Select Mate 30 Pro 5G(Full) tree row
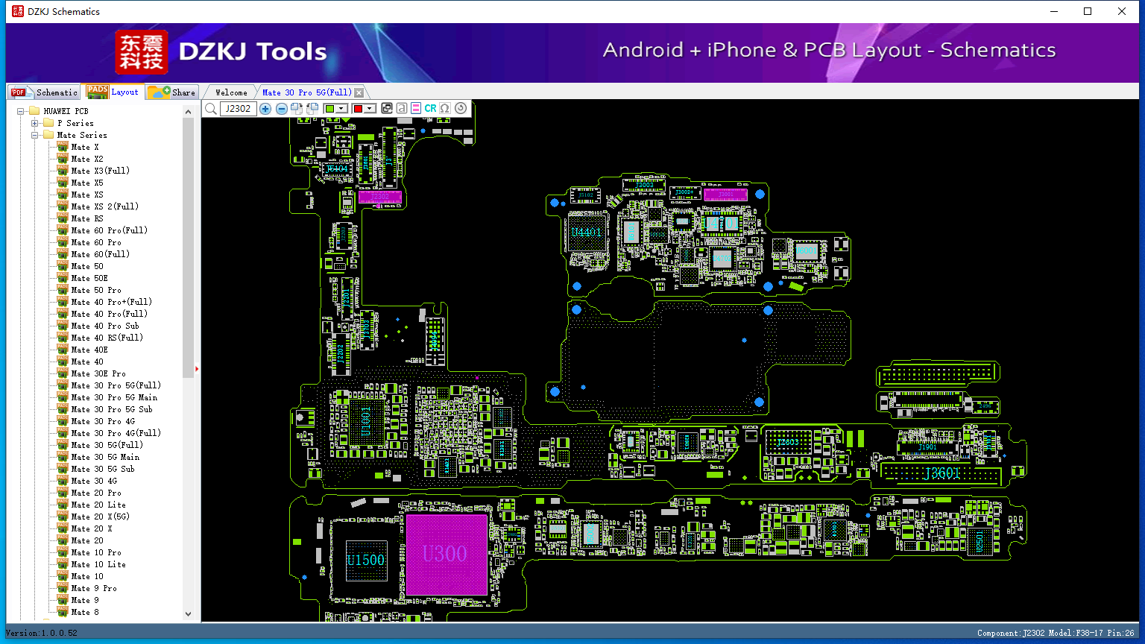 click(x=116, y=385)
